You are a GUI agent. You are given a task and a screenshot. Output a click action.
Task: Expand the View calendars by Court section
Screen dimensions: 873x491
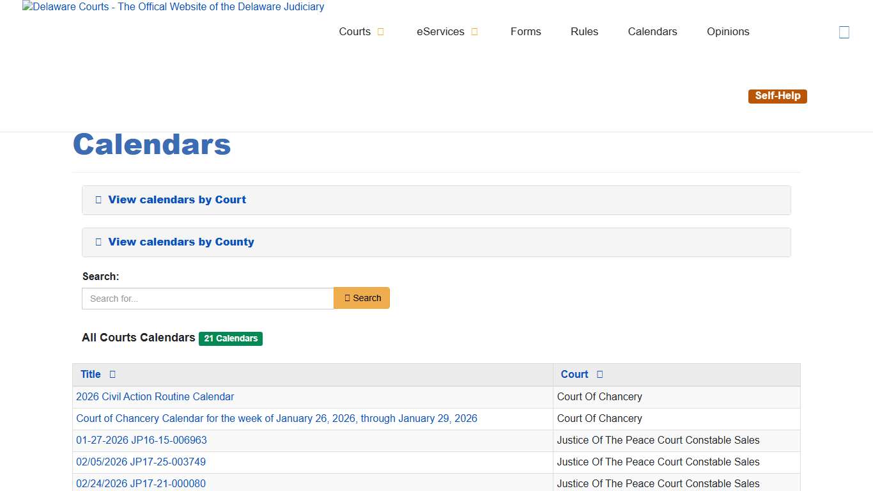177,199
